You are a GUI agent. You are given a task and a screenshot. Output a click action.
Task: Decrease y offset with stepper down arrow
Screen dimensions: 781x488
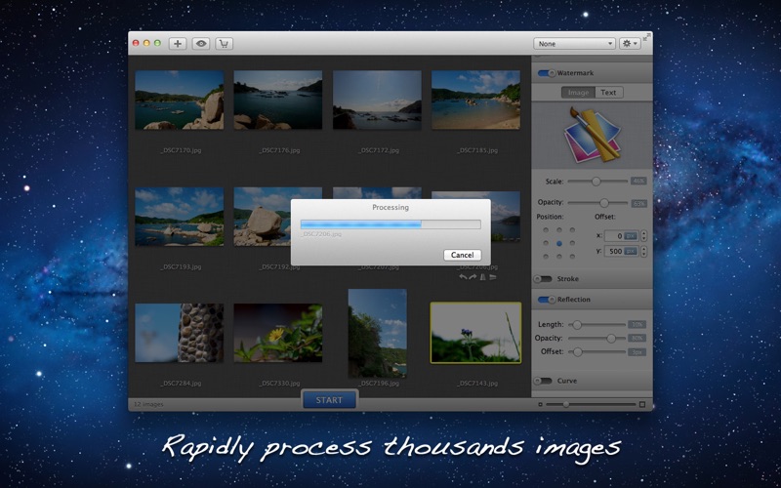(x=643, y=255)
